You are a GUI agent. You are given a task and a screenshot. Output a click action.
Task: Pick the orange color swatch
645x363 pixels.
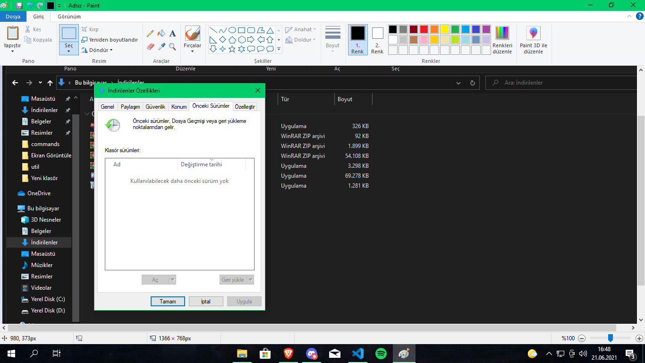pos(434,29)
